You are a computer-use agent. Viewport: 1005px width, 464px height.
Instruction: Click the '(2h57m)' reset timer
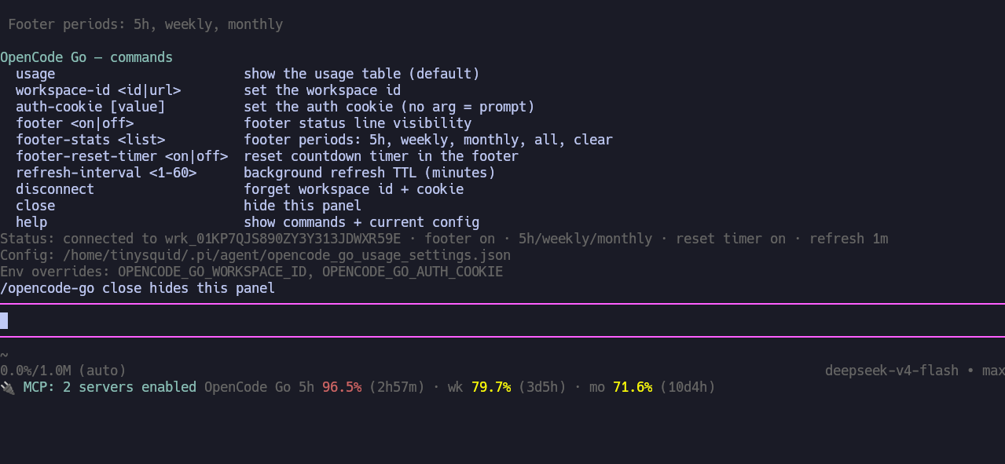397,387
